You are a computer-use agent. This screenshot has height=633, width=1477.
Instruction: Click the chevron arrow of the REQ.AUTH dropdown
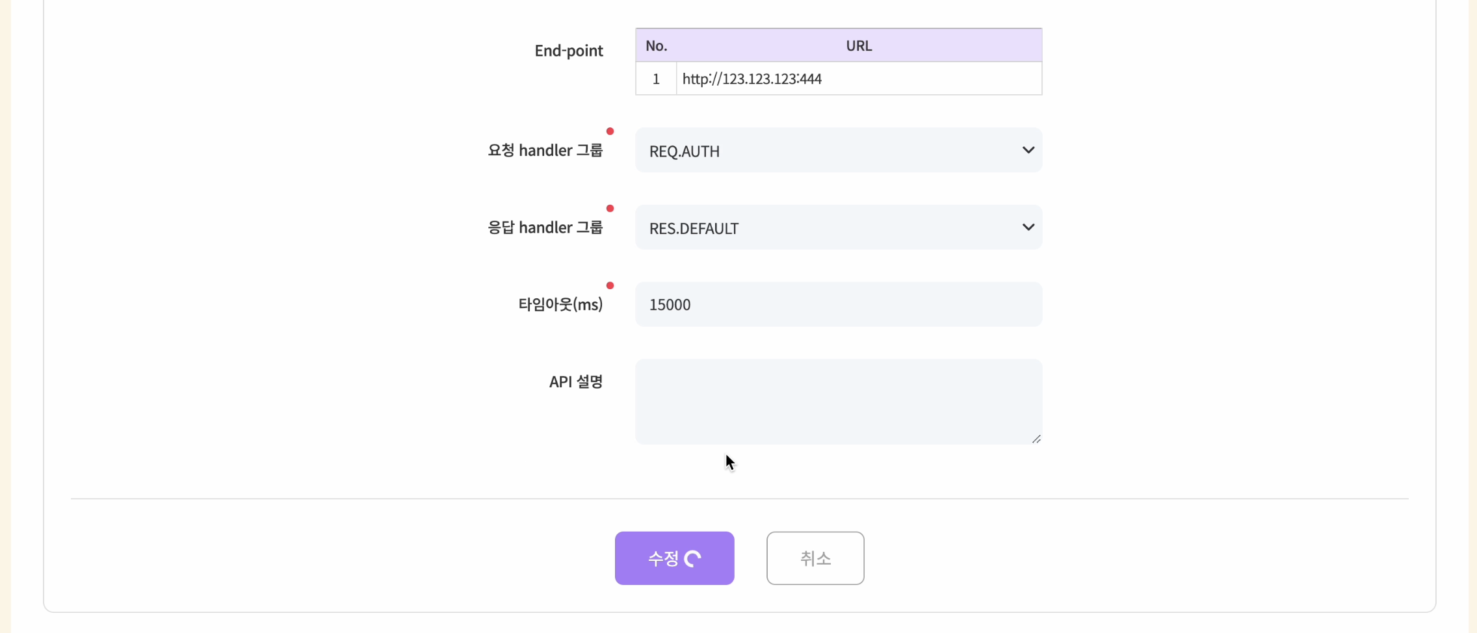1028,150
